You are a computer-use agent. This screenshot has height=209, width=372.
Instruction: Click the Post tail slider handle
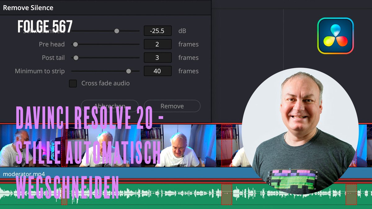click(76, 58)
